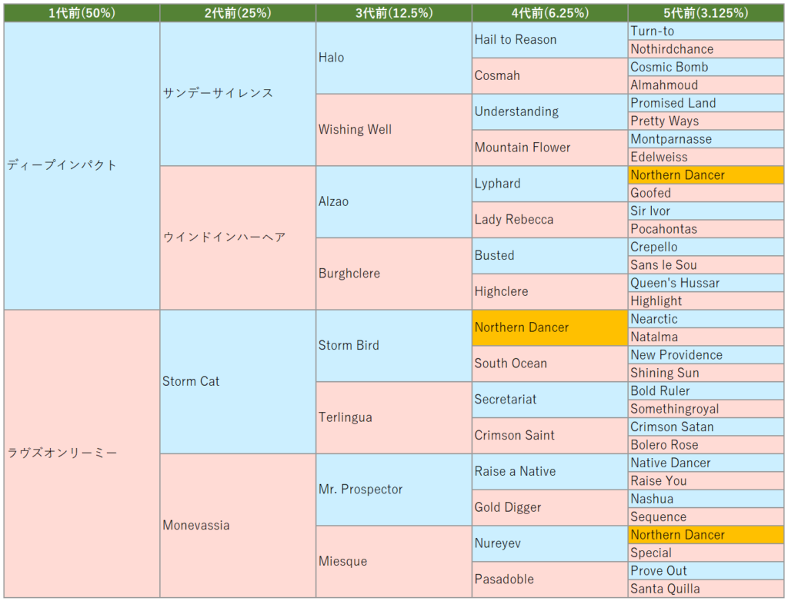The height and width of the screenshot is (601, 788).
Task: Select the 4代前(6.25%) column header
Action: tap(549, 12)
